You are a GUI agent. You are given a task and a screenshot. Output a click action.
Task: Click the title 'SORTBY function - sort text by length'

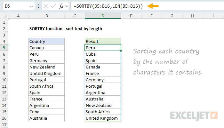[x=66, y=28]
